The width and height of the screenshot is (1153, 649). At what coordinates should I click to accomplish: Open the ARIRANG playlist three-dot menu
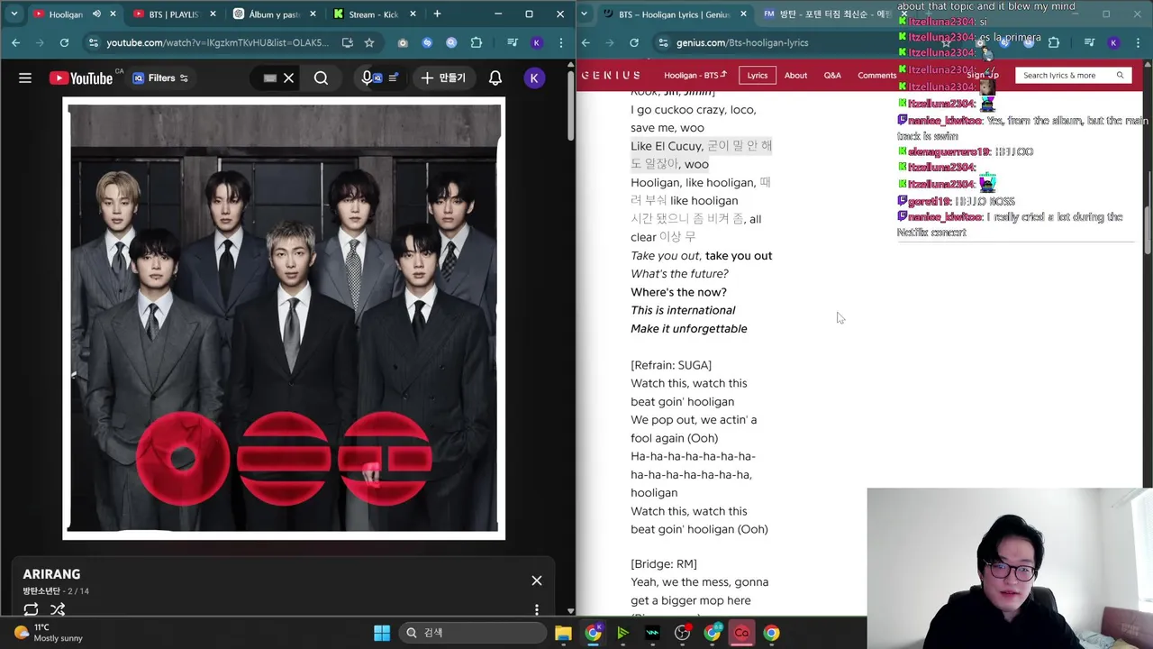537,610
